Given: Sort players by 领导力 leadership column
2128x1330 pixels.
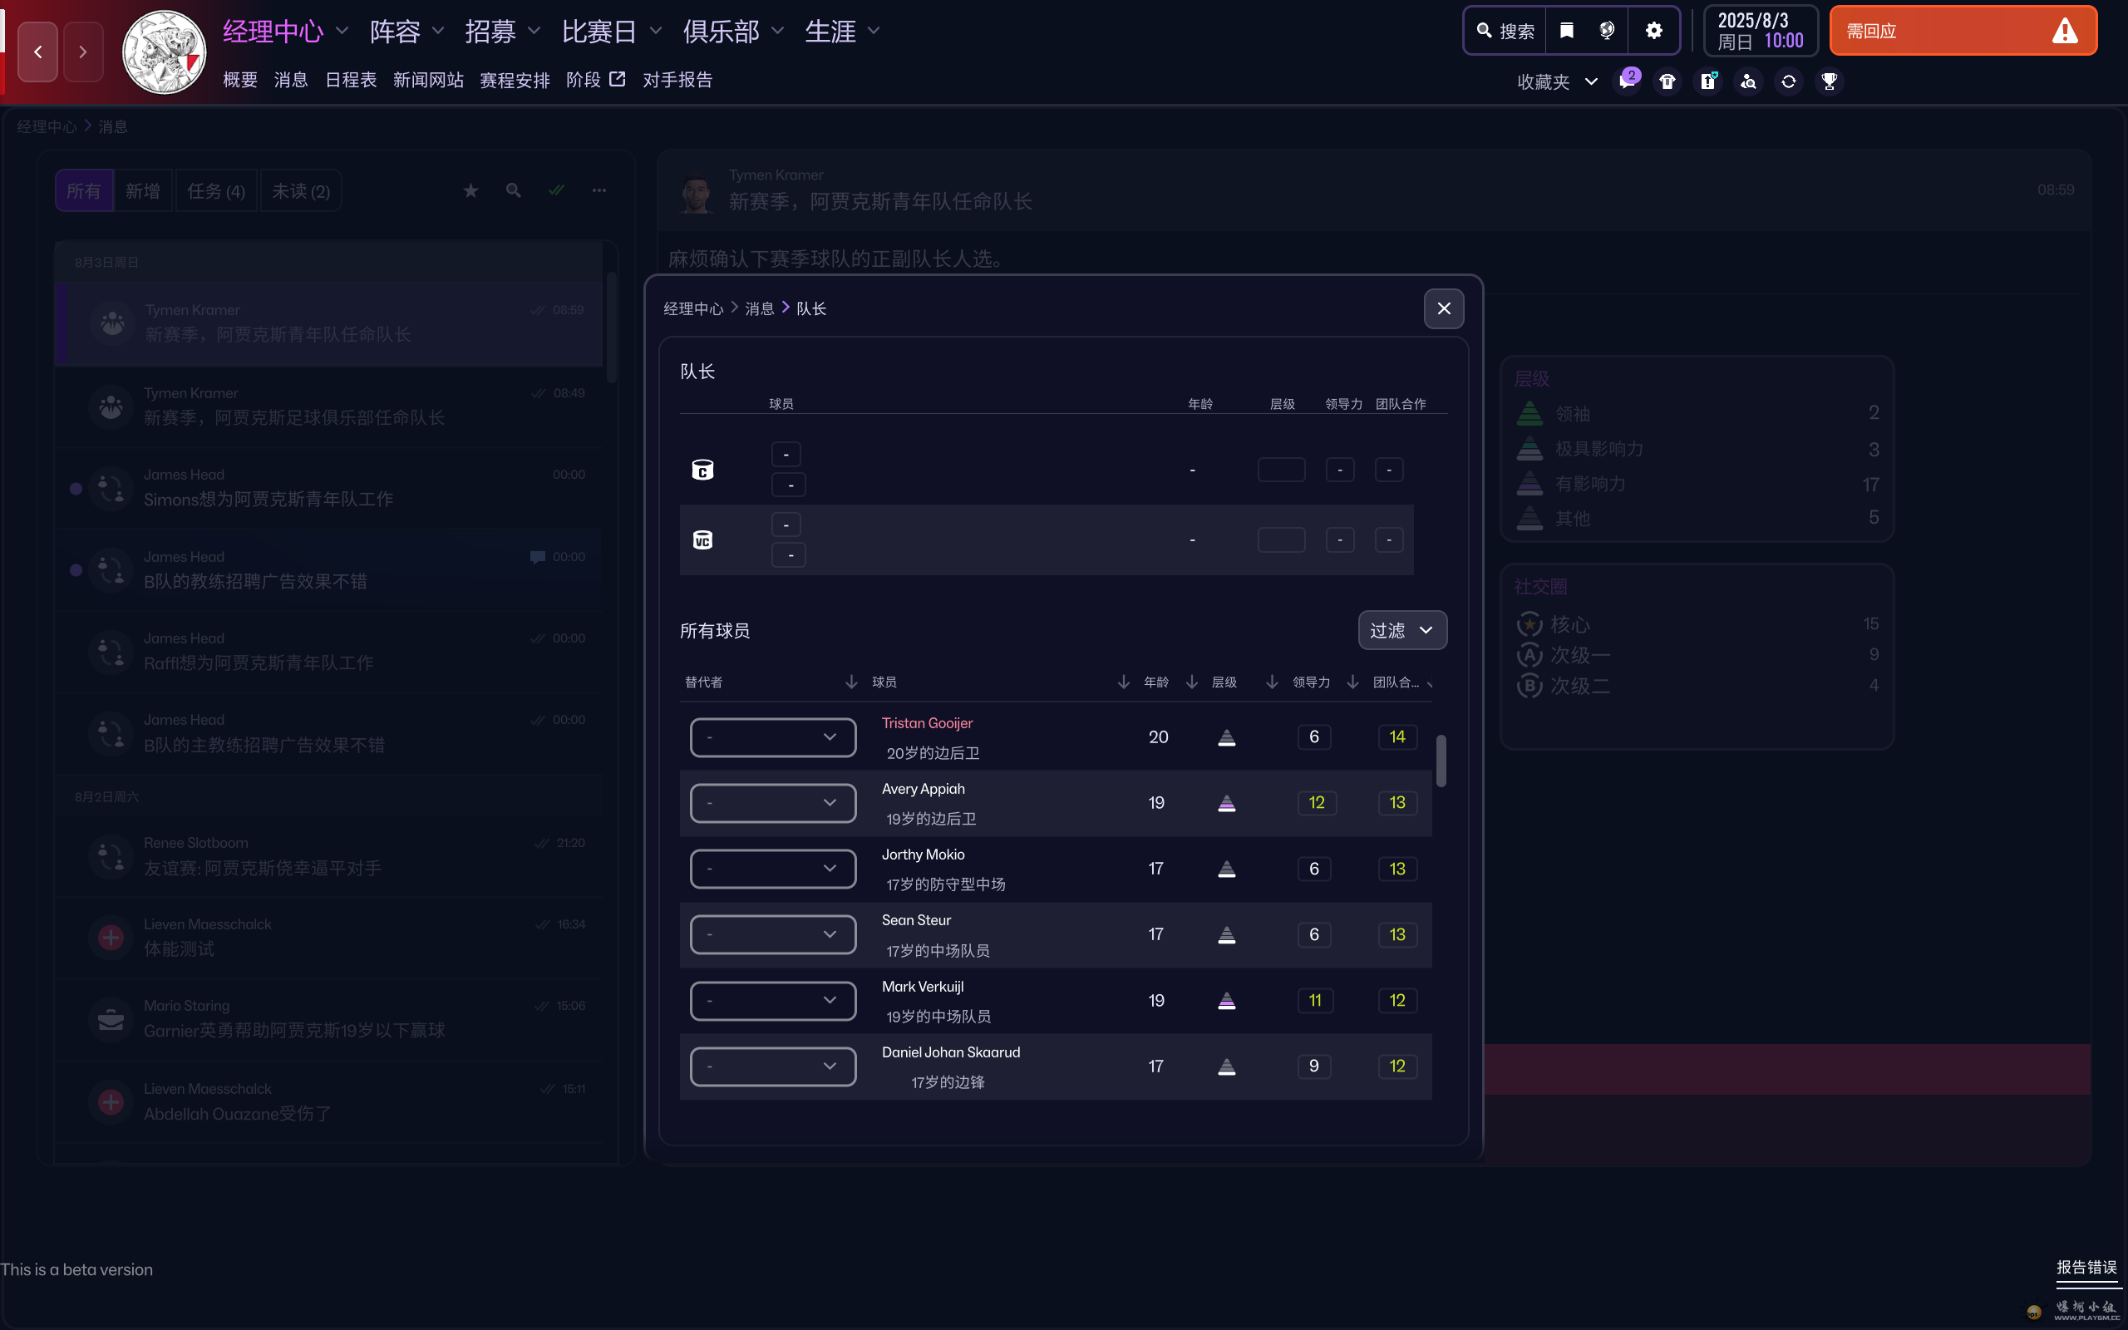Looking at the screenshot, I should pyautogui.click(x=1311, y=682).
